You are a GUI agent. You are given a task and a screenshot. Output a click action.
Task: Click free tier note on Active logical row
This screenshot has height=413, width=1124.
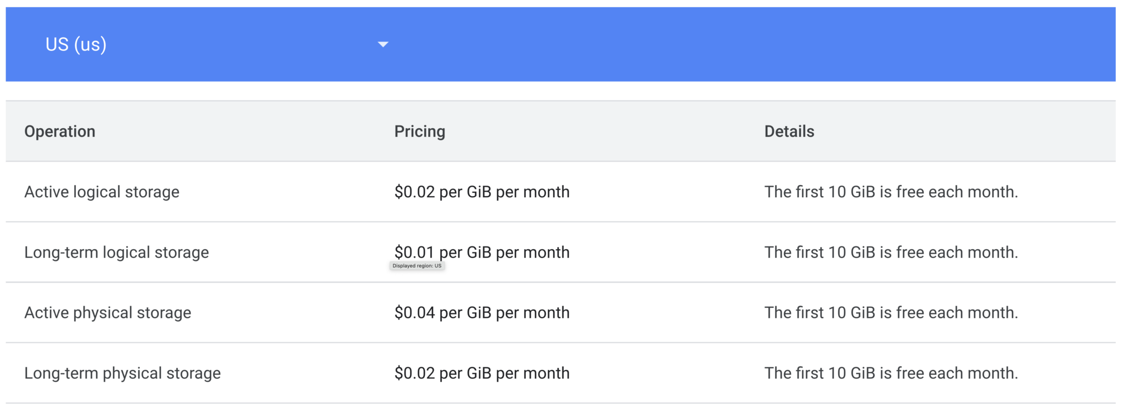[891, 192]
